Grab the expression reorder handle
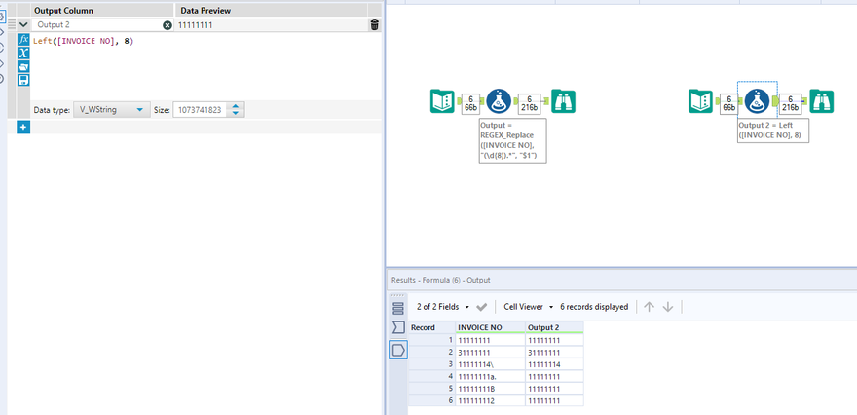This screenshot has width=857, height=415. point(12,24)
